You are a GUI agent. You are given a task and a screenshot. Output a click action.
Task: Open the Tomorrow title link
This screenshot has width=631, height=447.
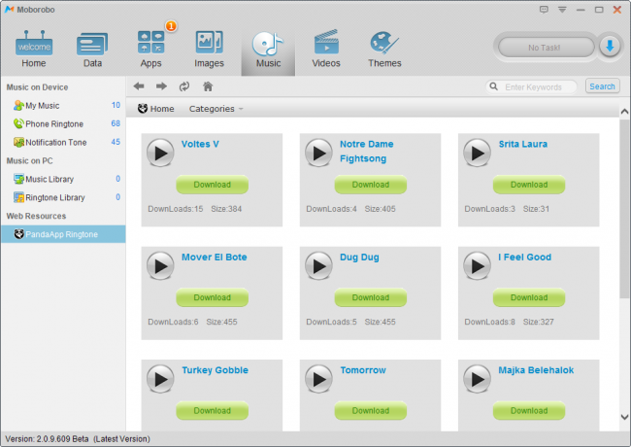363,370
